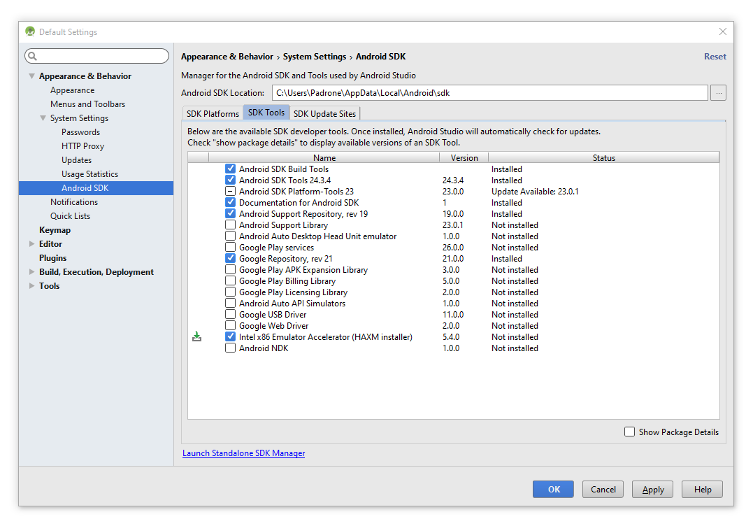Viewport: 753px width, 526px height.
Task: Check the Android Support Library box
Action: [x=231, y=225]
